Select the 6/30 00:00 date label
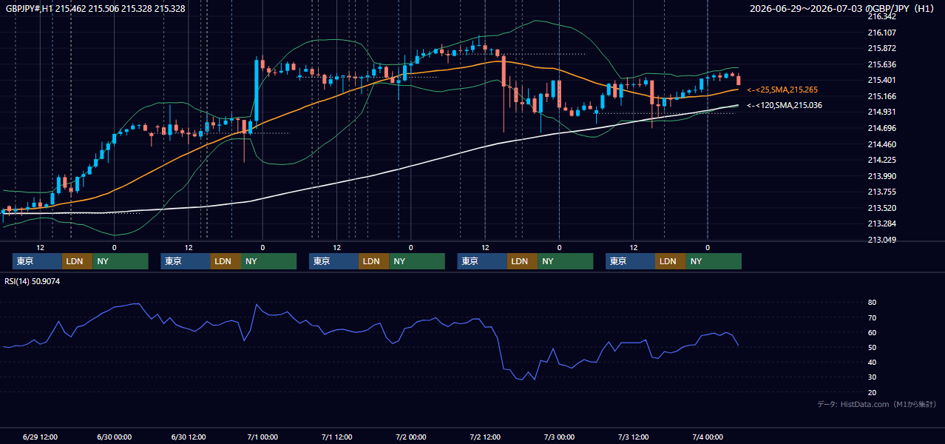 (x=115, y=437)
